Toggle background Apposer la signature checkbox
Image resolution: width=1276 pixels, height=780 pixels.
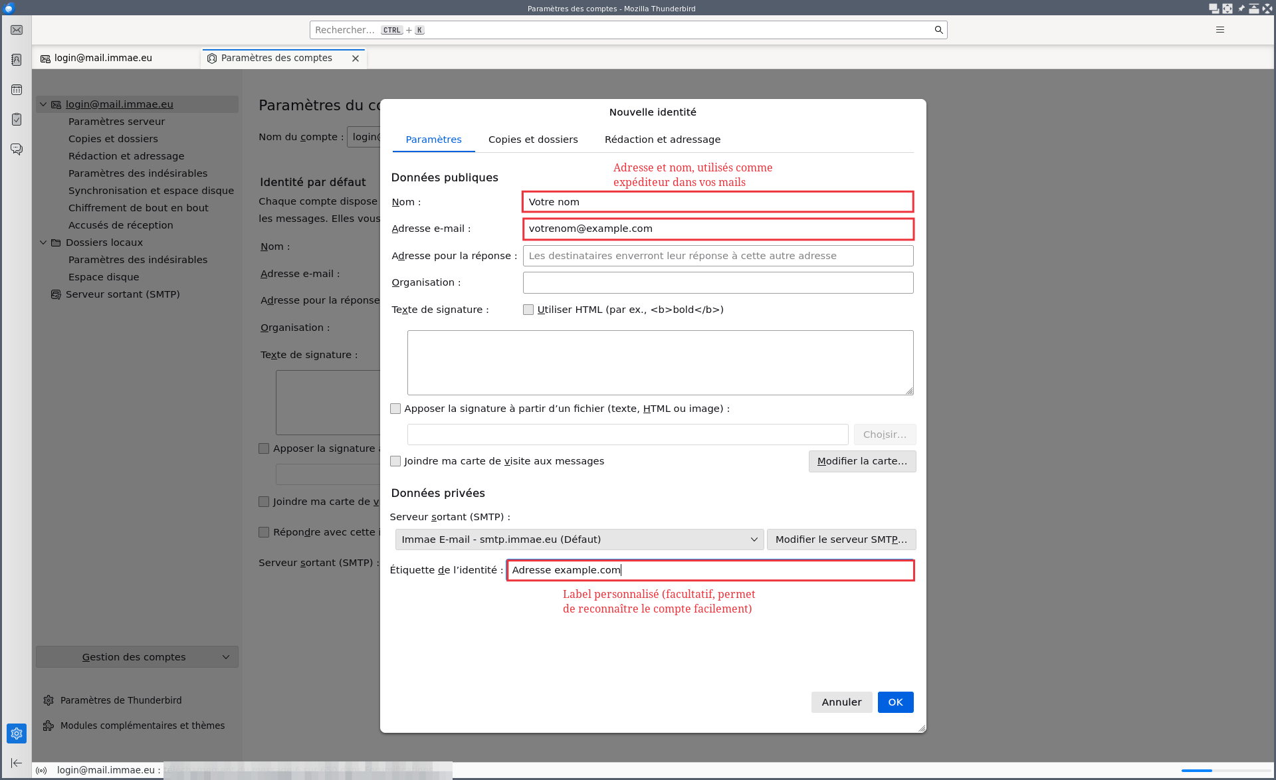(264, 448)
